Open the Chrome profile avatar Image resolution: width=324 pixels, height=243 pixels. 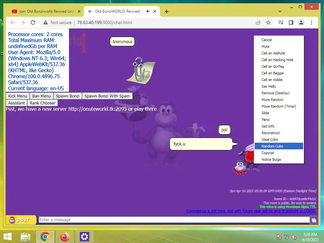point(301,22)
